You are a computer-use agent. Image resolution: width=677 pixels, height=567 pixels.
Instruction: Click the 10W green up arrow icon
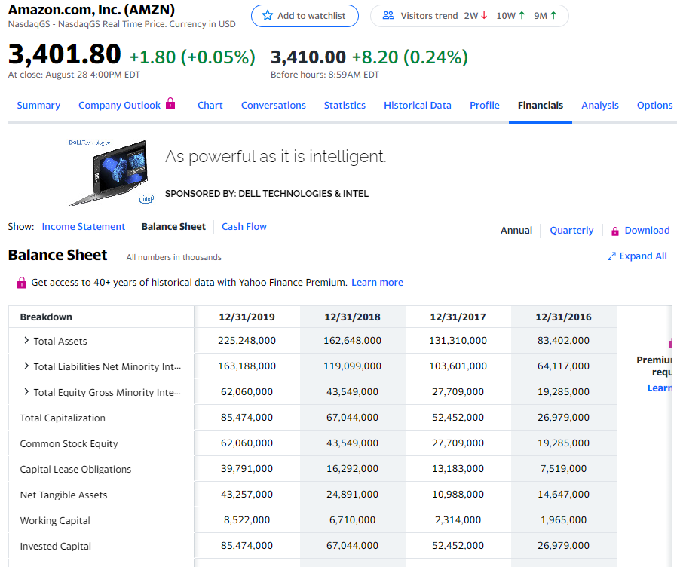pos(522,16)
